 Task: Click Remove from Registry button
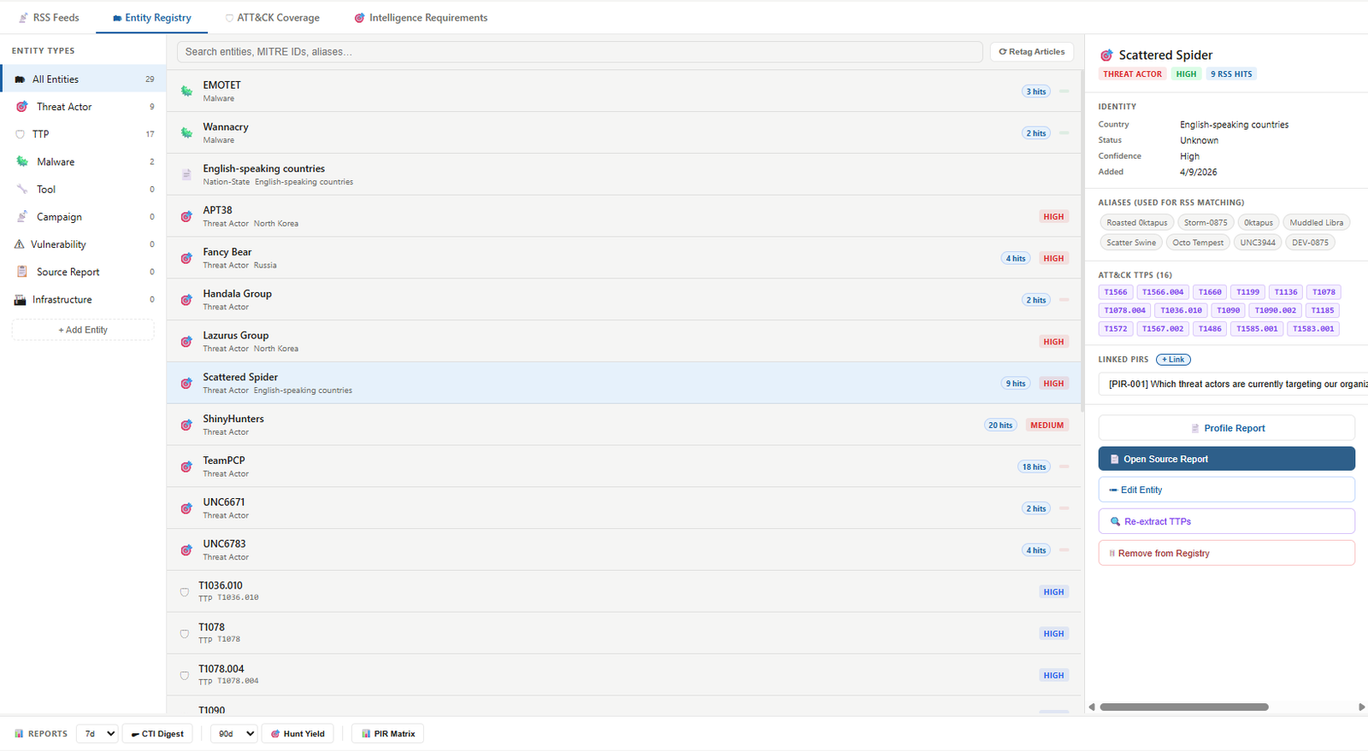(x=1226, y=554)
